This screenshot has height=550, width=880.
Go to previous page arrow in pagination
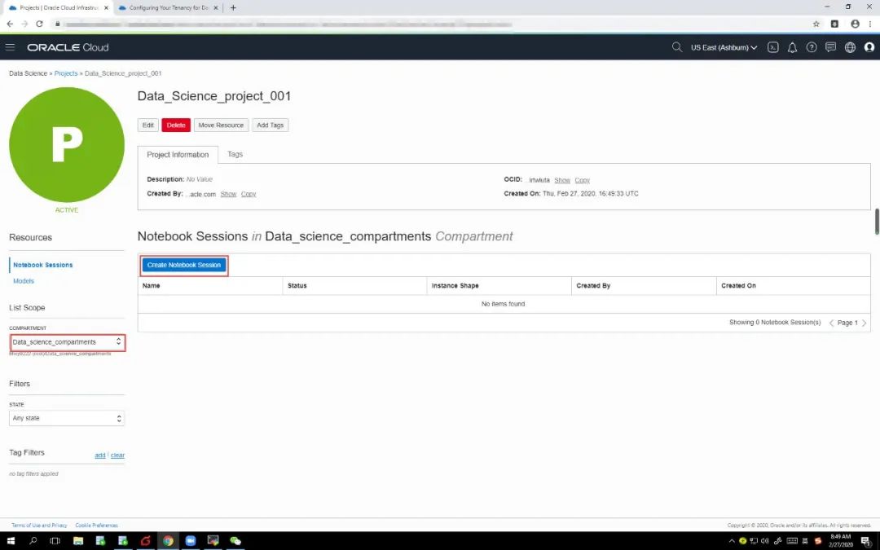point(831,323)
